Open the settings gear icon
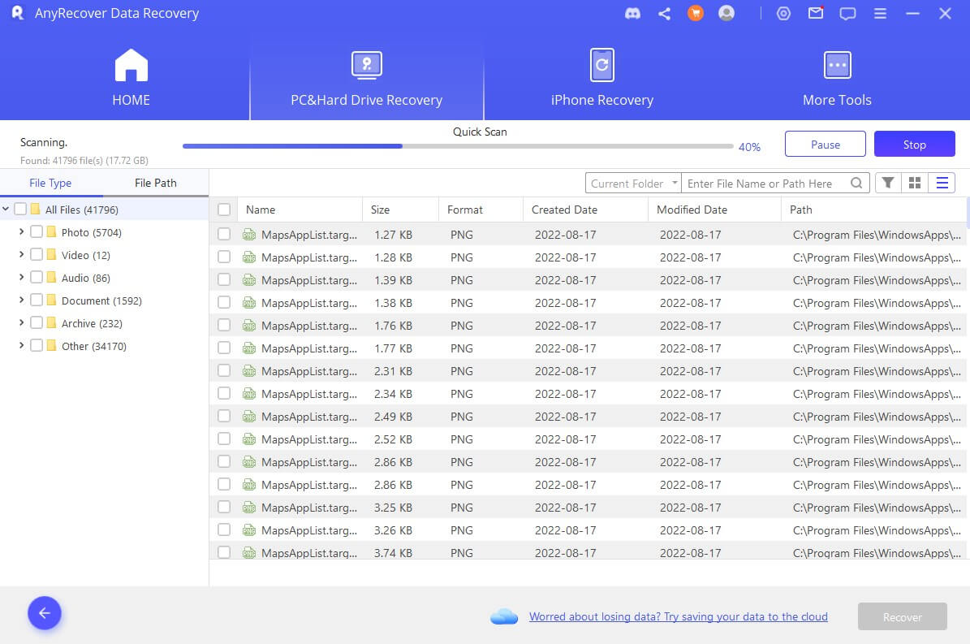The width and height of the screenshot is (970, 644). [782, 13]
